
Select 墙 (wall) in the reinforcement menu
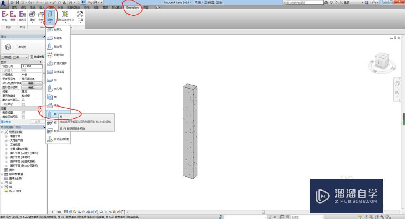pyautogui.click(x=58, y=97)
